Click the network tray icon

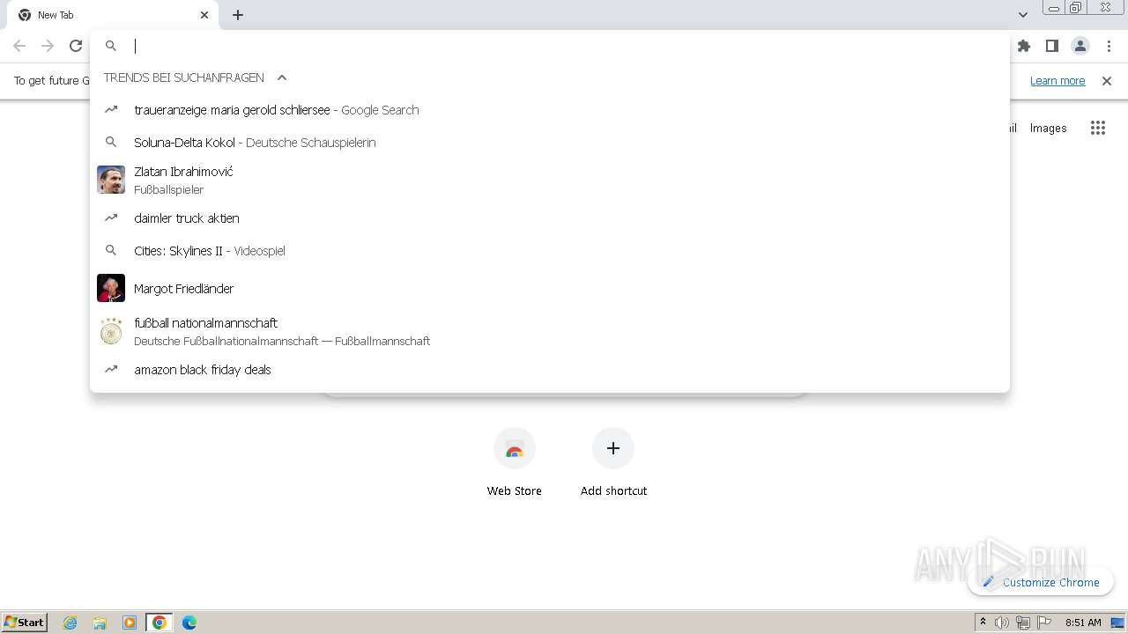tap(1023, 623)
